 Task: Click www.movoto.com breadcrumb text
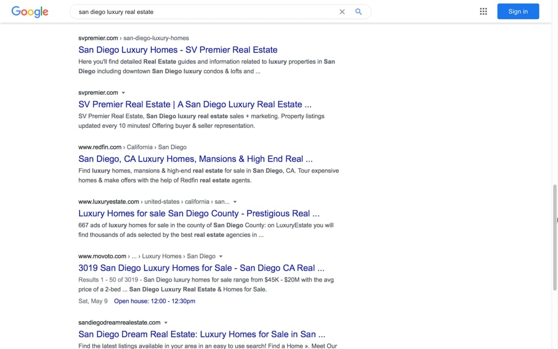click(146, 256)
